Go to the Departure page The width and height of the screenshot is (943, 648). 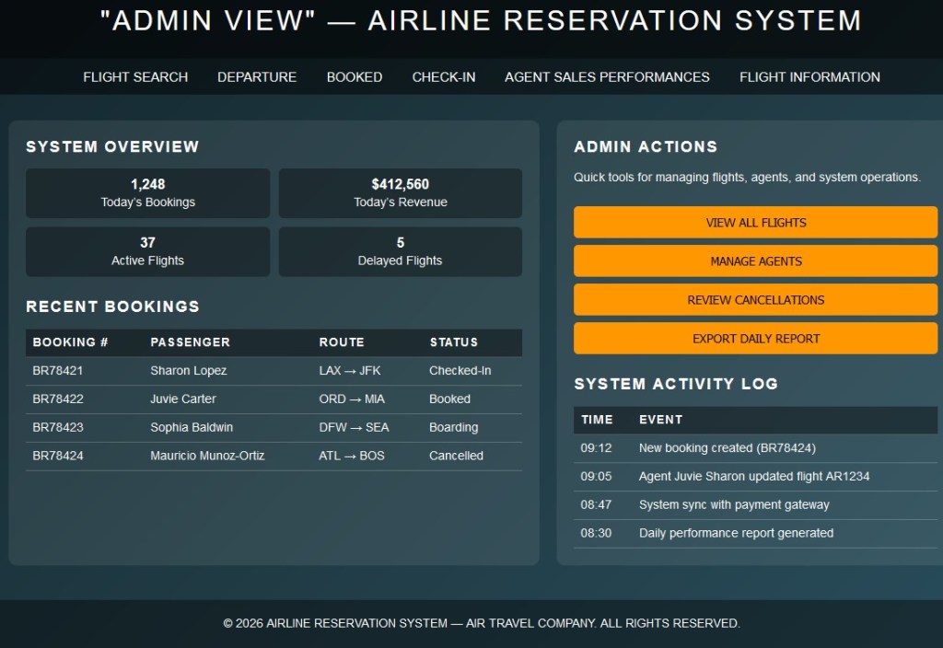pyautogui.click(x=257, y=77)
